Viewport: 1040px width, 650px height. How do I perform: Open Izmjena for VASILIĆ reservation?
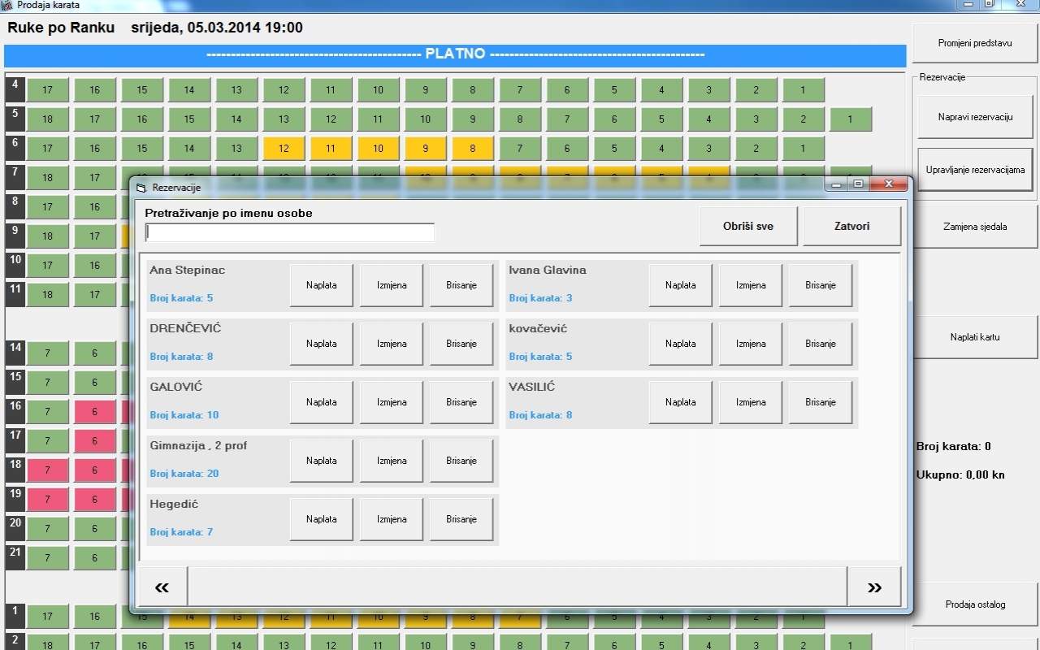750,402
